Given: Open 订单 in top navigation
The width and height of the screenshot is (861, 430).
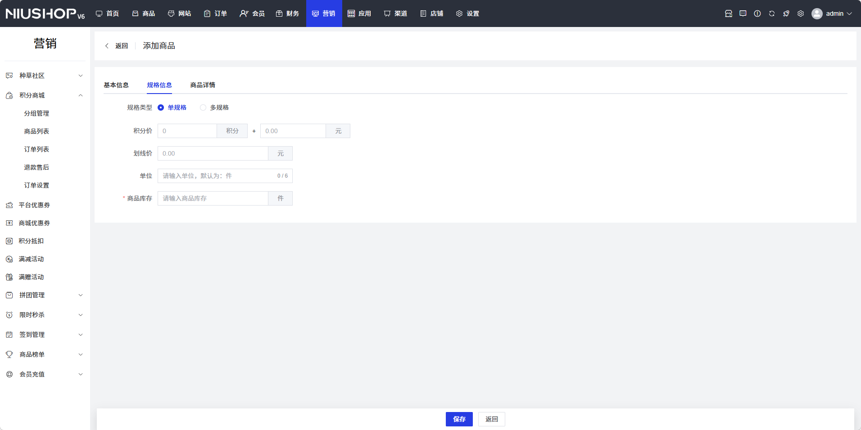Looking at the screenshot, I should click(216, 13).
